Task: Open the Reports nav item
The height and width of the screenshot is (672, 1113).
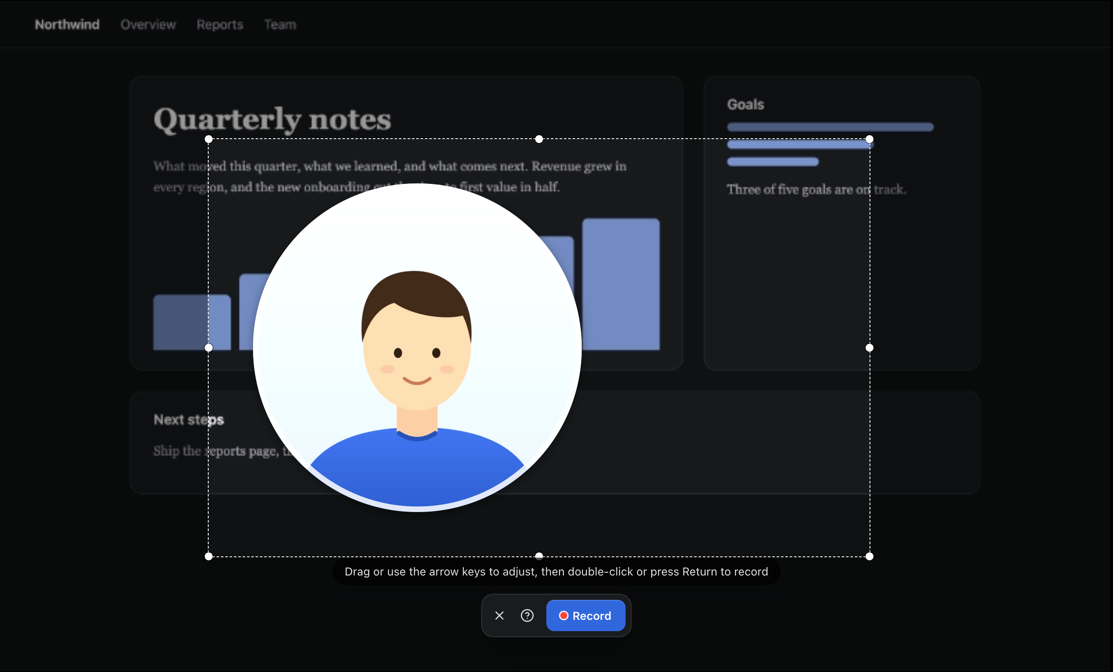Action: [x=220, y=24]
